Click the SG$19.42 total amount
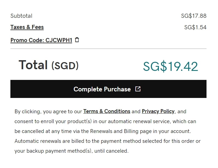Screen dimensions: 218x168 [x=170, y=66]
